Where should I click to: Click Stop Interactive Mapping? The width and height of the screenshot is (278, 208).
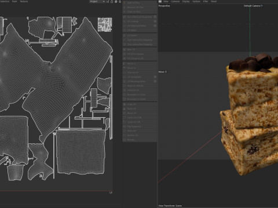140,44
